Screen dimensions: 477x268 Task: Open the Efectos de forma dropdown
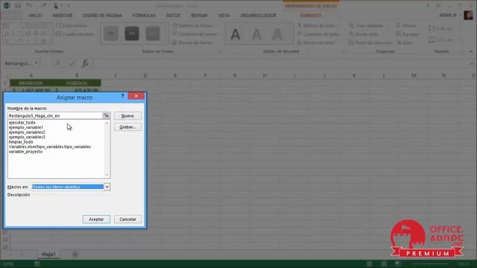pyautogui.click(x=194, y=42)
